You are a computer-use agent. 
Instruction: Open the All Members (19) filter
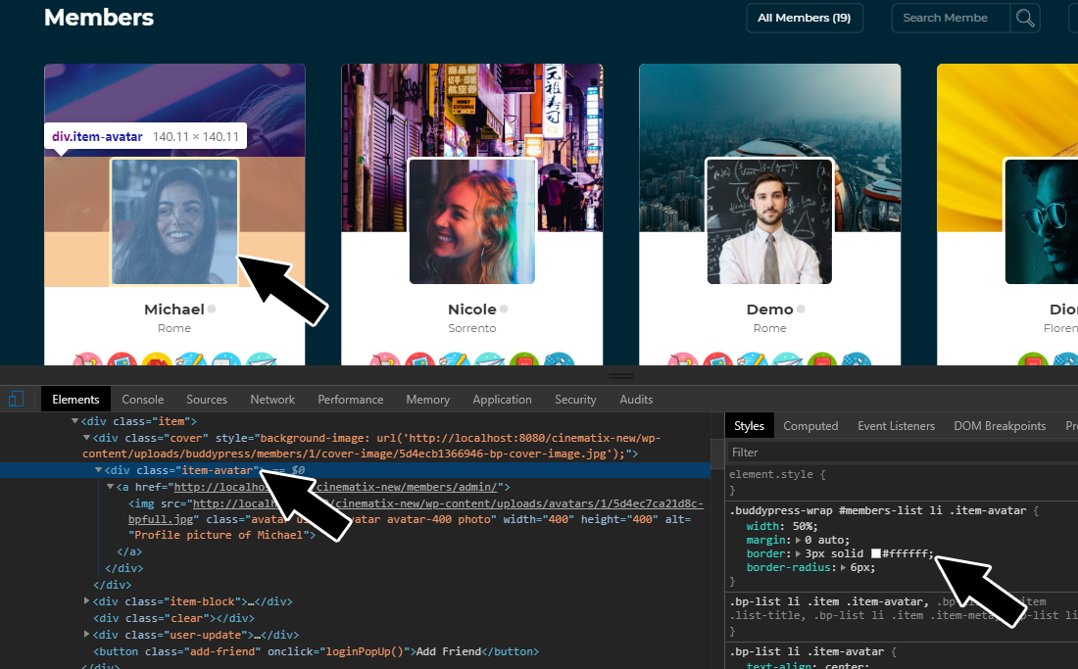point(805,18)
